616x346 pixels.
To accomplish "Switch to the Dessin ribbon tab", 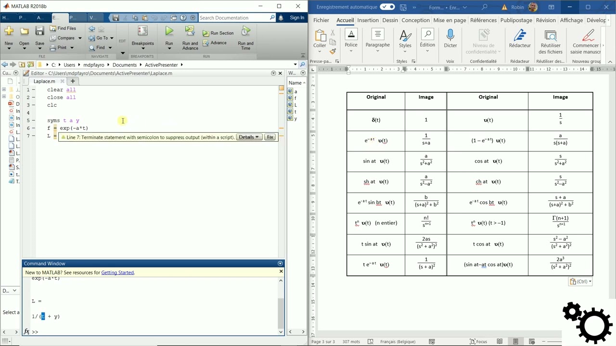I will [x=390, y=20].
